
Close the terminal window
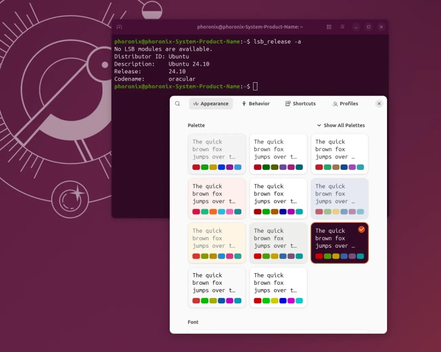point(381,26)
